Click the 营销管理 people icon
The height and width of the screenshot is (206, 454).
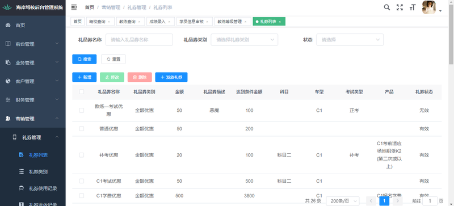pyautogui.click(x=8, y=118)
